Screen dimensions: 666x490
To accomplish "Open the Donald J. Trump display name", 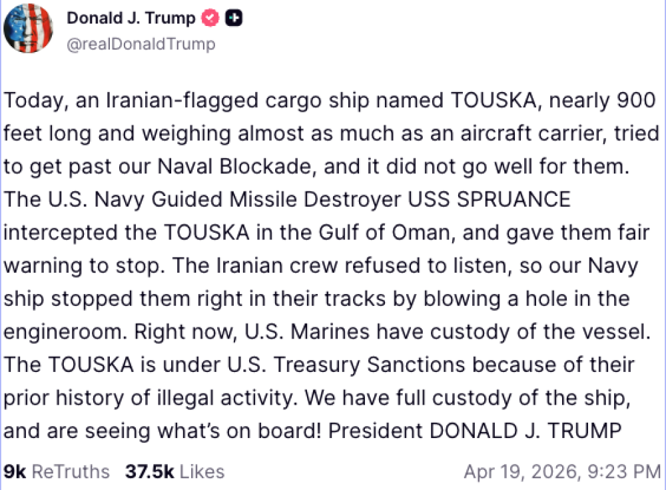I will (131, 19).
